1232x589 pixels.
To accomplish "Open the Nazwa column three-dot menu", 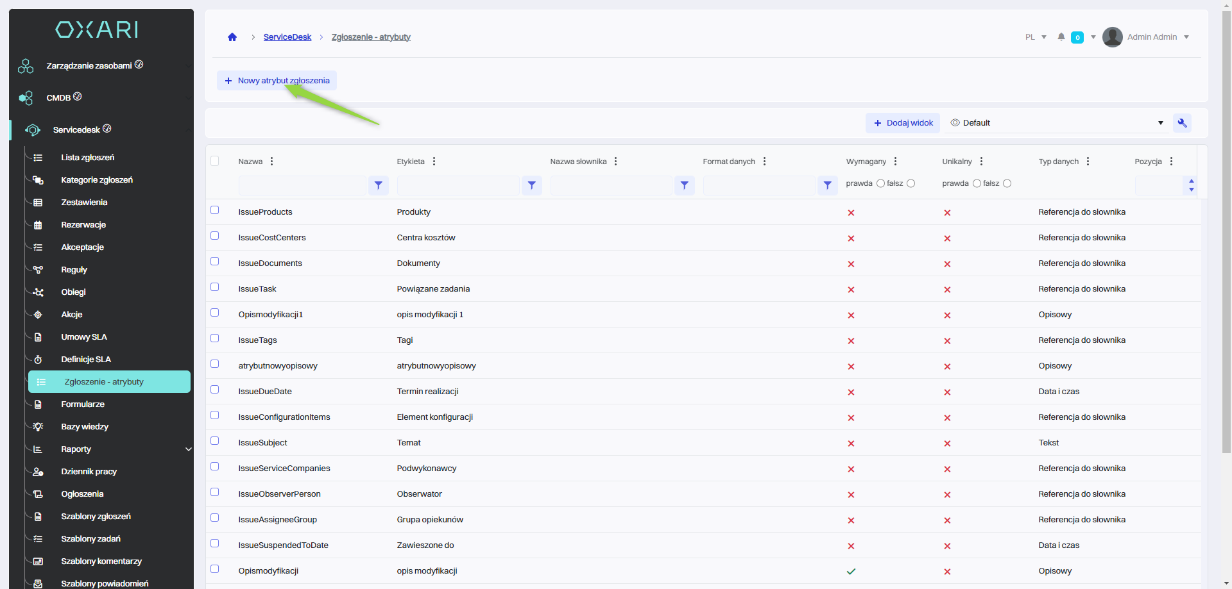I will [x=272, y=162].
